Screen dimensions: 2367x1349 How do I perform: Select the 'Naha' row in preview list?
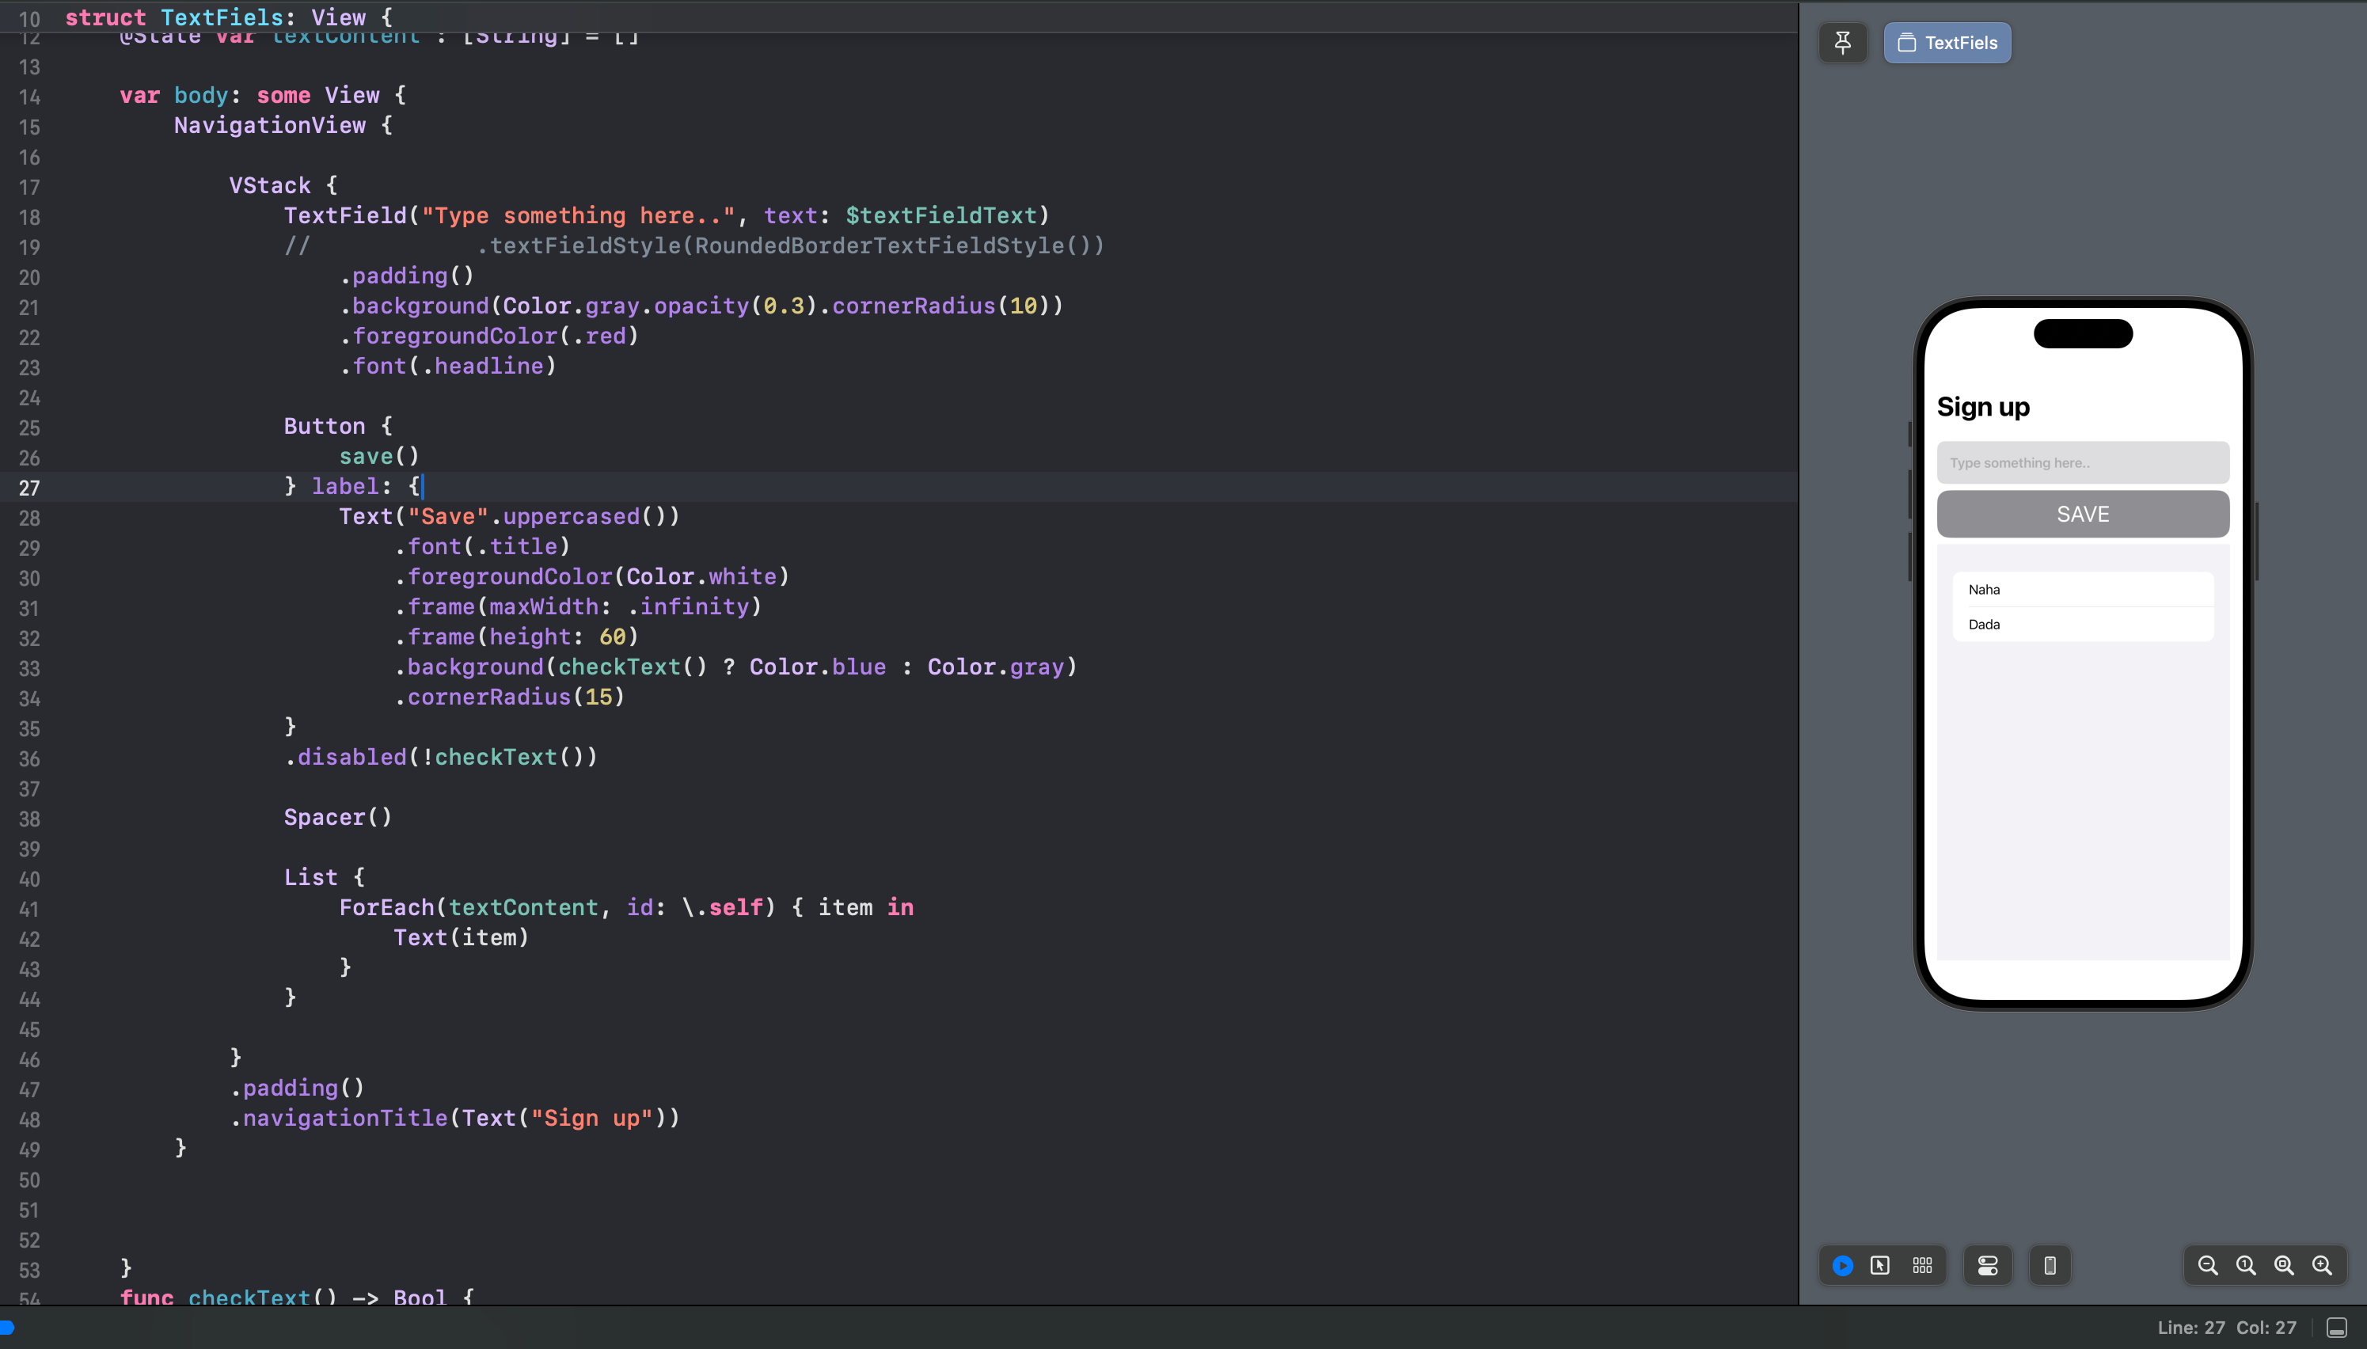(x=2083, y=589)
